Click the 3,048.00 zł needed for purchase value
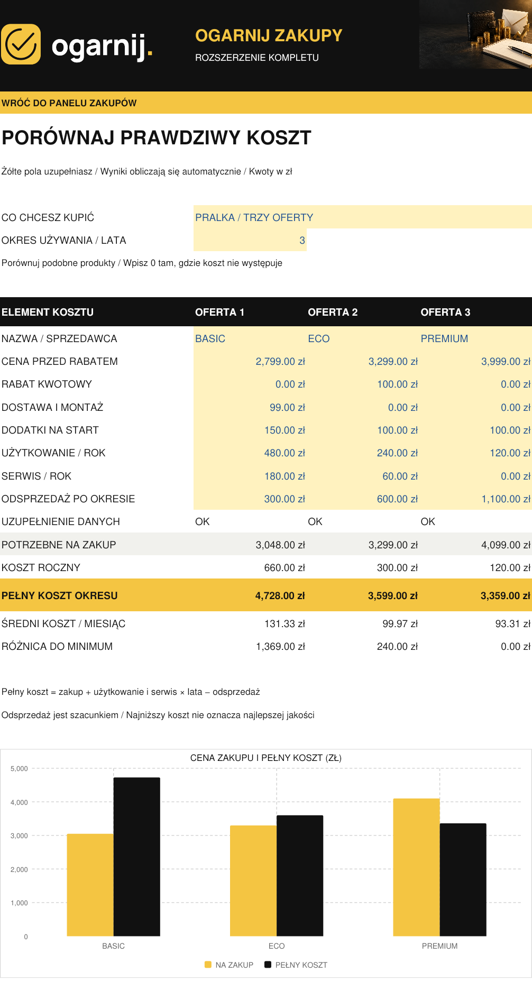This screenshot has height=1001, width=532. [x=281, y=545]
